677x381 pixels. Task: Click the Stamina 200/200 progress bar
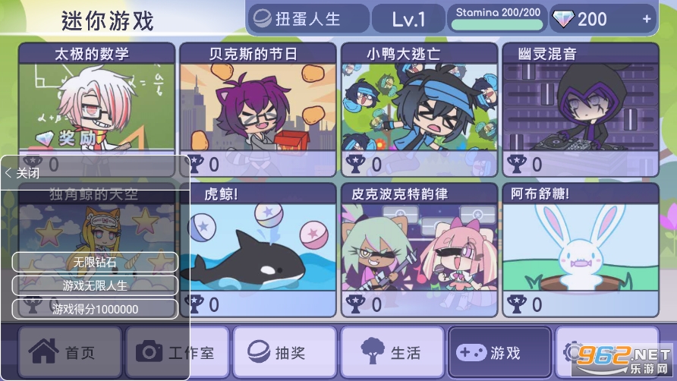(497, 24)
